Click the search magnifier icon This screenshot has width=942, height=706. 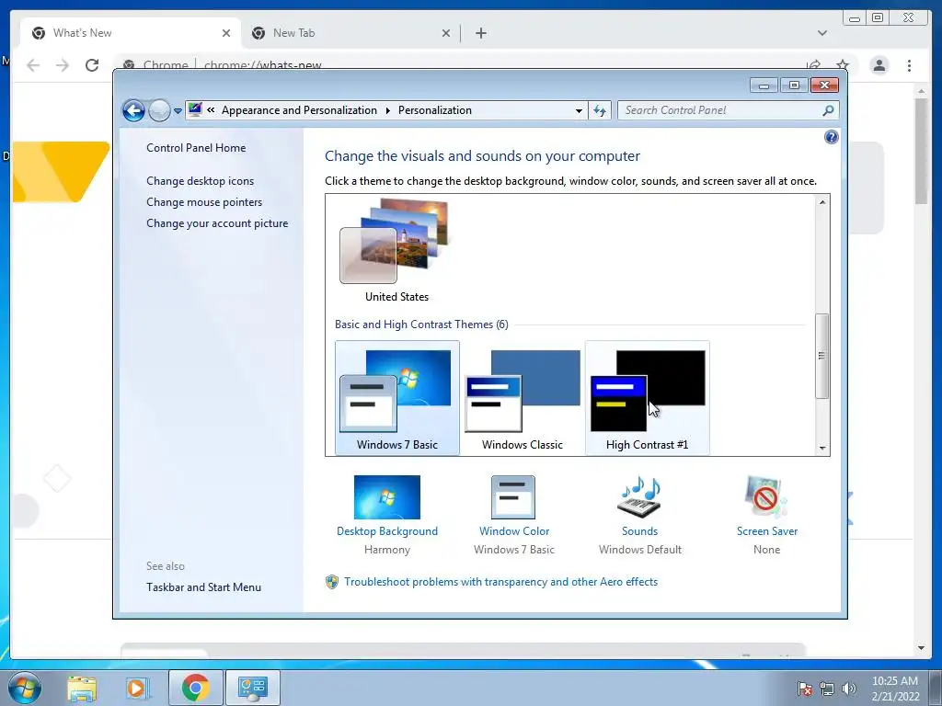[x=828, y=110]
